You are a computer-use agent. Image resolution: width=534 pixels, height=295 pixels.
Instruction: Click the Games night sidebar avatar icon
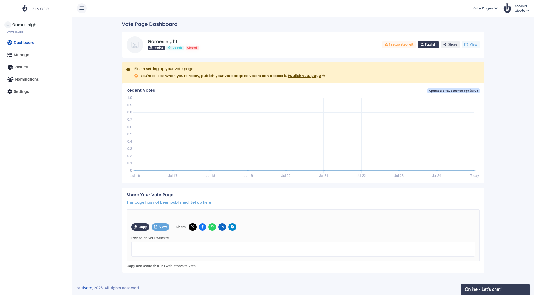(x=8, y=25)
